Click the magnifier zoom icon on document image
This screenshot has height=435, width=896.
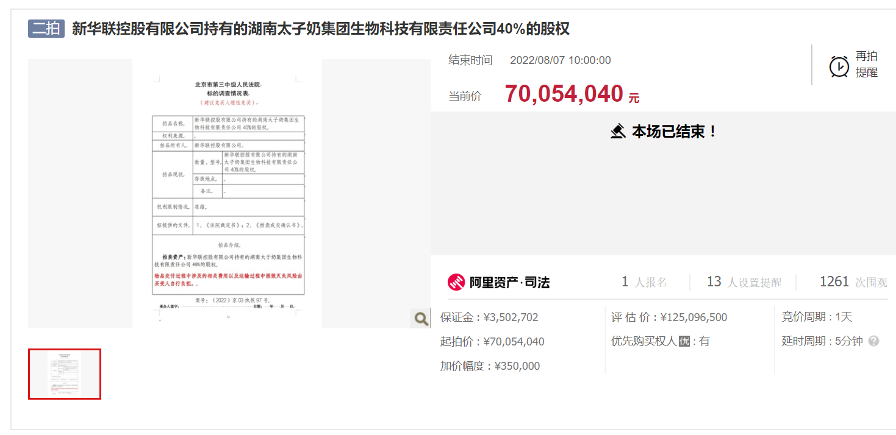421,318
